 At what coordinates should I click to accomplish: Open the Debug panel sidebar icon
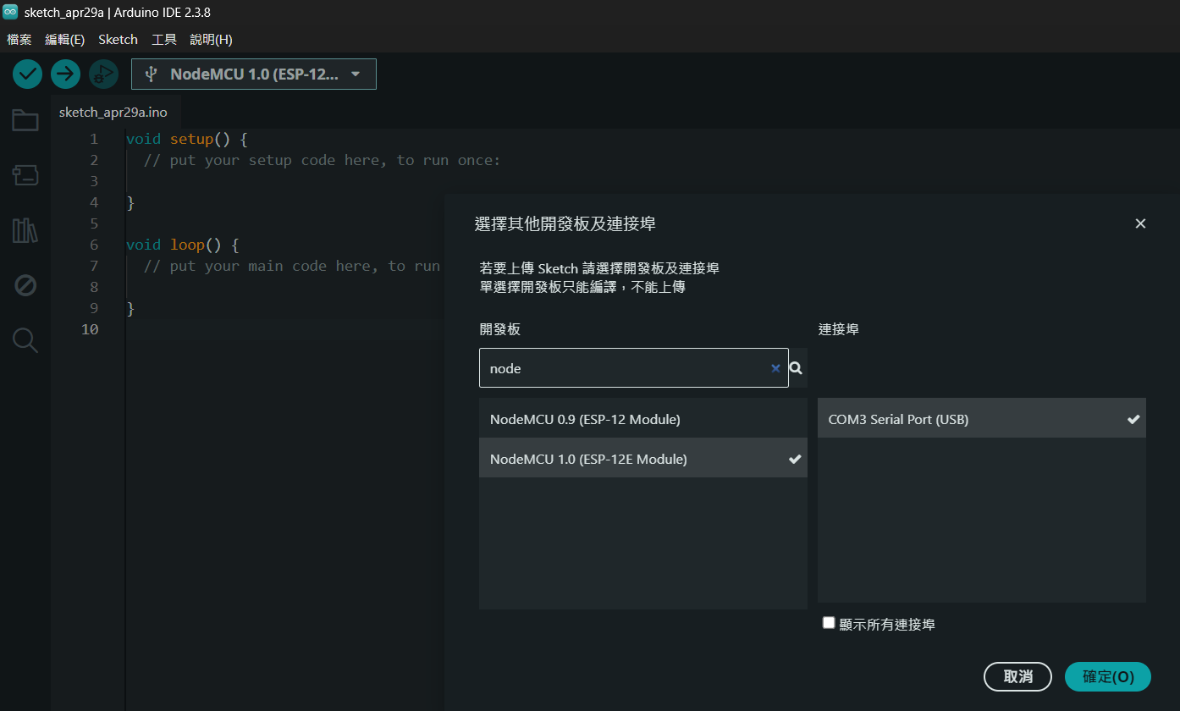point(25,286)
